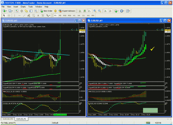Select the horizontal line drawing tool
The width and height of the screenshot is (173, 125).
tap(19, 15)
